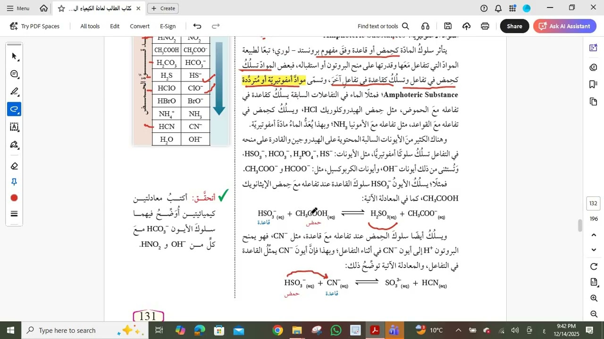This screenshot has height=339, width=604.
Task: Click the Type here to search taskbar box
Action: pos(85,330)
